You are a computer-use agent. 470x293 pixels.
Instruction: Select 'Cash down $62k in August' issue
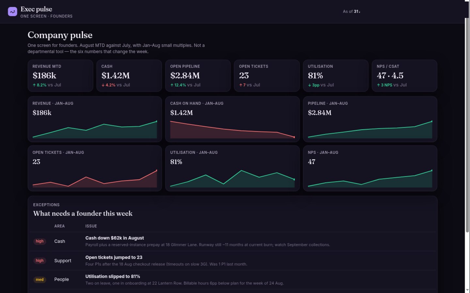tap(115, 238)
